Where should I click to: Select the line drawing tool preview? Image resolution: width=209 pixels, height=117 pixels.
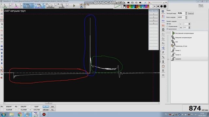click(118, 6)
